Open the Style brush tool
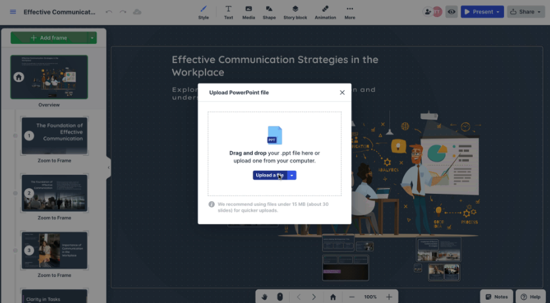Image resolution: width=550 pixels, height=303 pixels. [204, 12]
